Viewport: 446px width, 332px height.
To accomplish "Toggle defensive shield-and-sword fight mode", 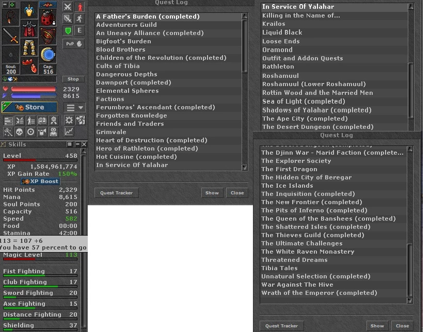I will tap(68, 19).
